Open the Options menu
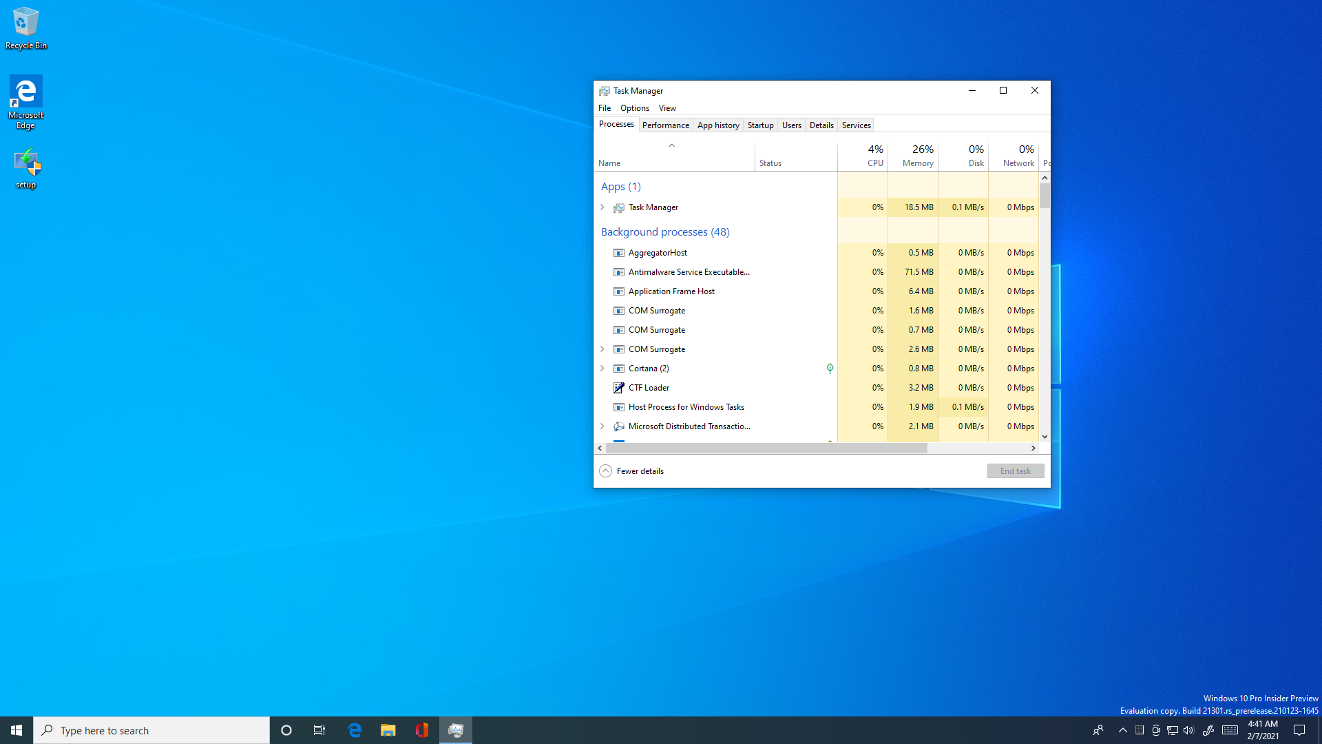The width and height of the screenshot is (1322, 744). click(634, 108)
